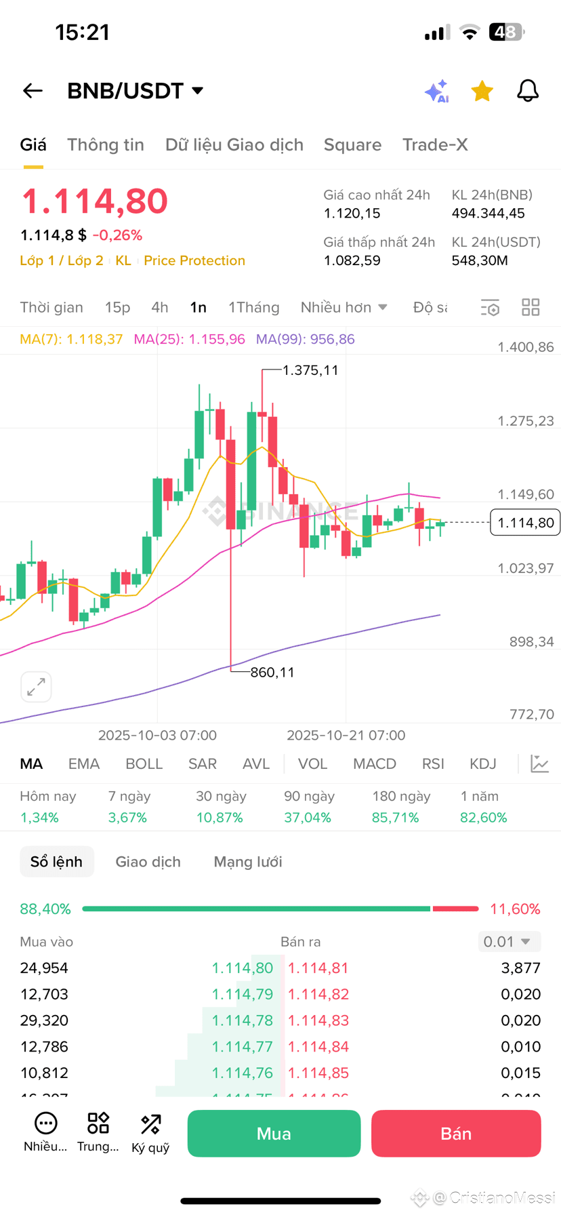
Task: Tap bid price 1.114,79
Action: tap(242, 995)
